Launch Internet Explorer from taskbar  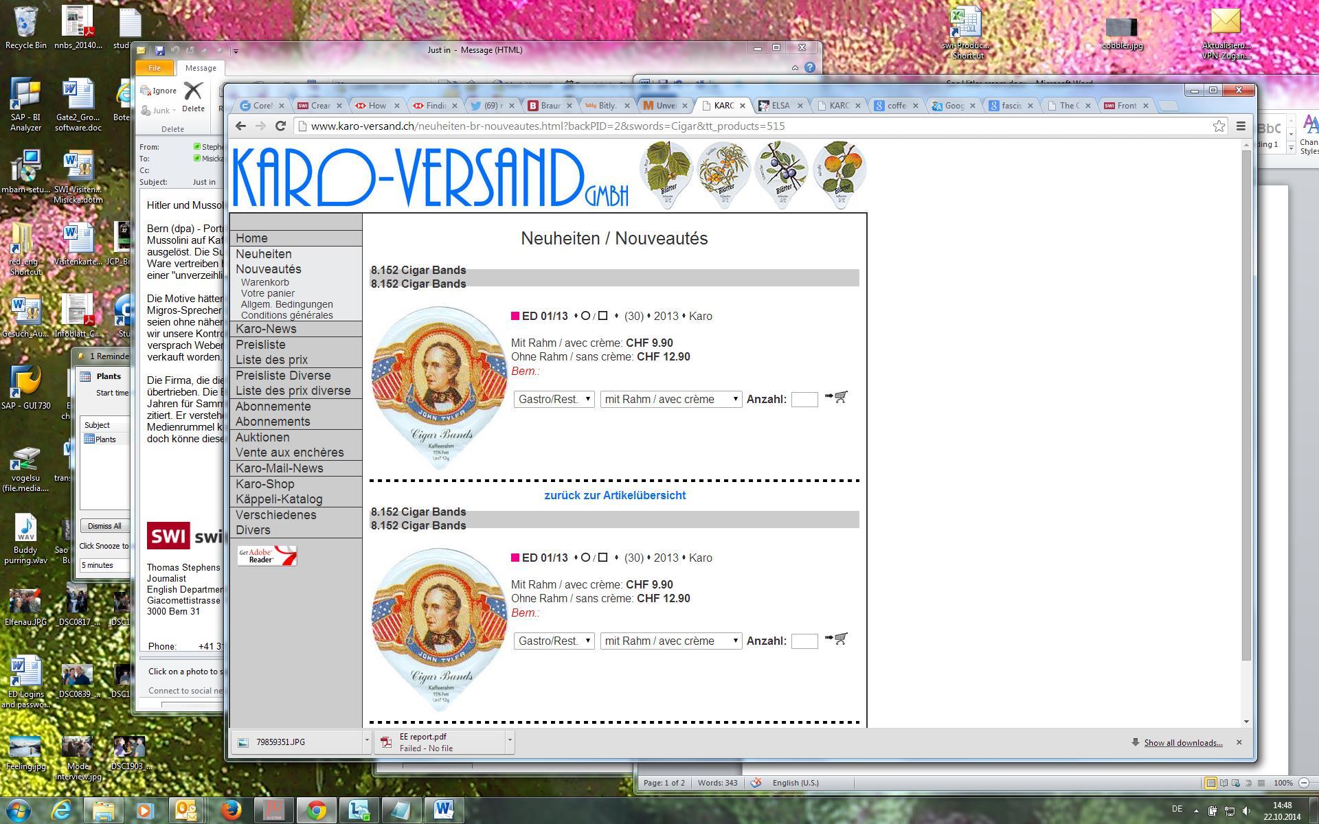coord(62,810)
